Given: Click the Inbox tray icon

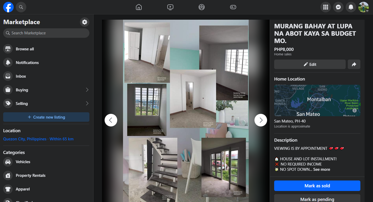Looking at the screenshot, I should [x=8, y=76].
